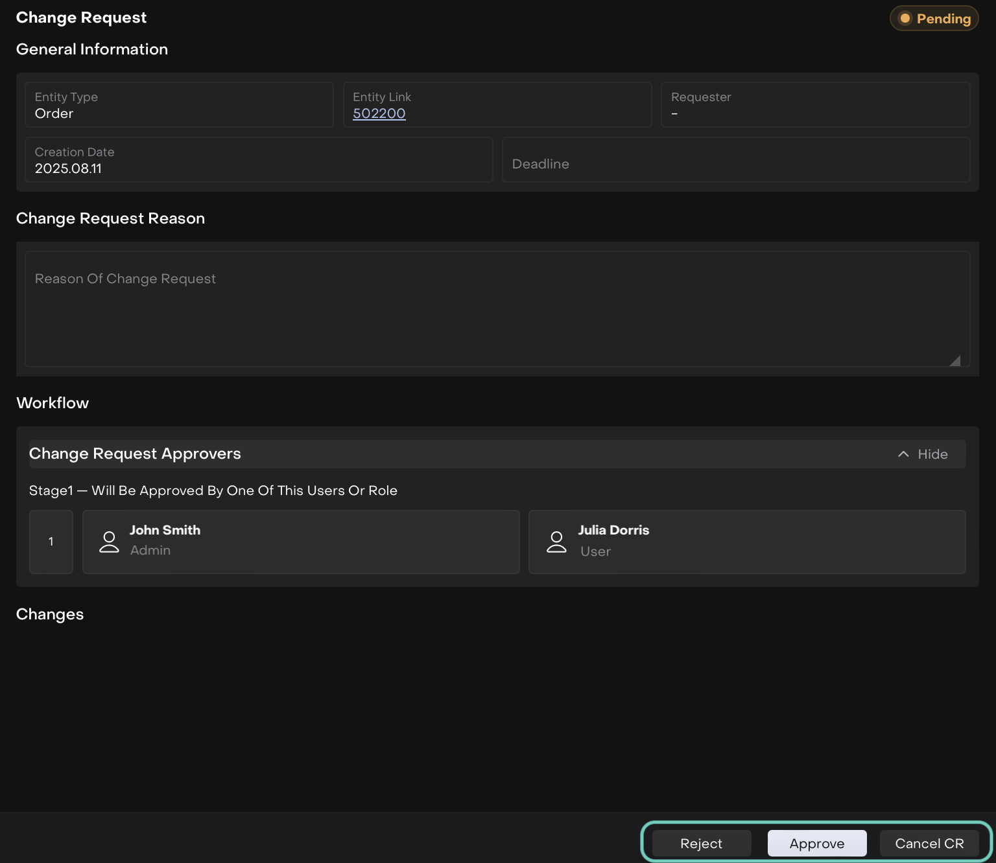Grab the textarea resize handle corner
This screenshot has height=863, width=996.
(x=954, y=360)
